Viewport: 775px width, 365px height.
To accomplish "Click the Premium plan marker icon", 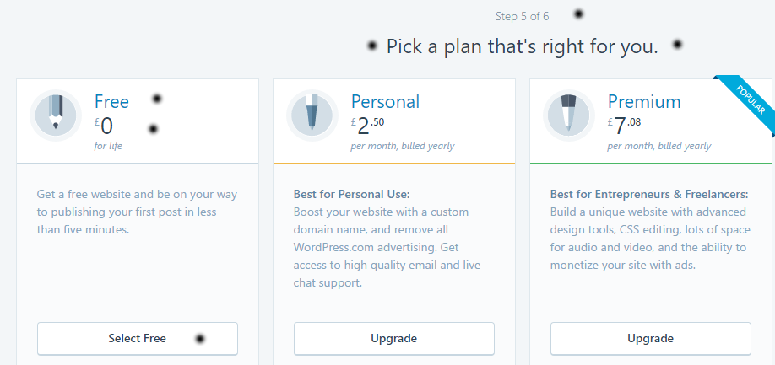I will click(x=569, y=115).
